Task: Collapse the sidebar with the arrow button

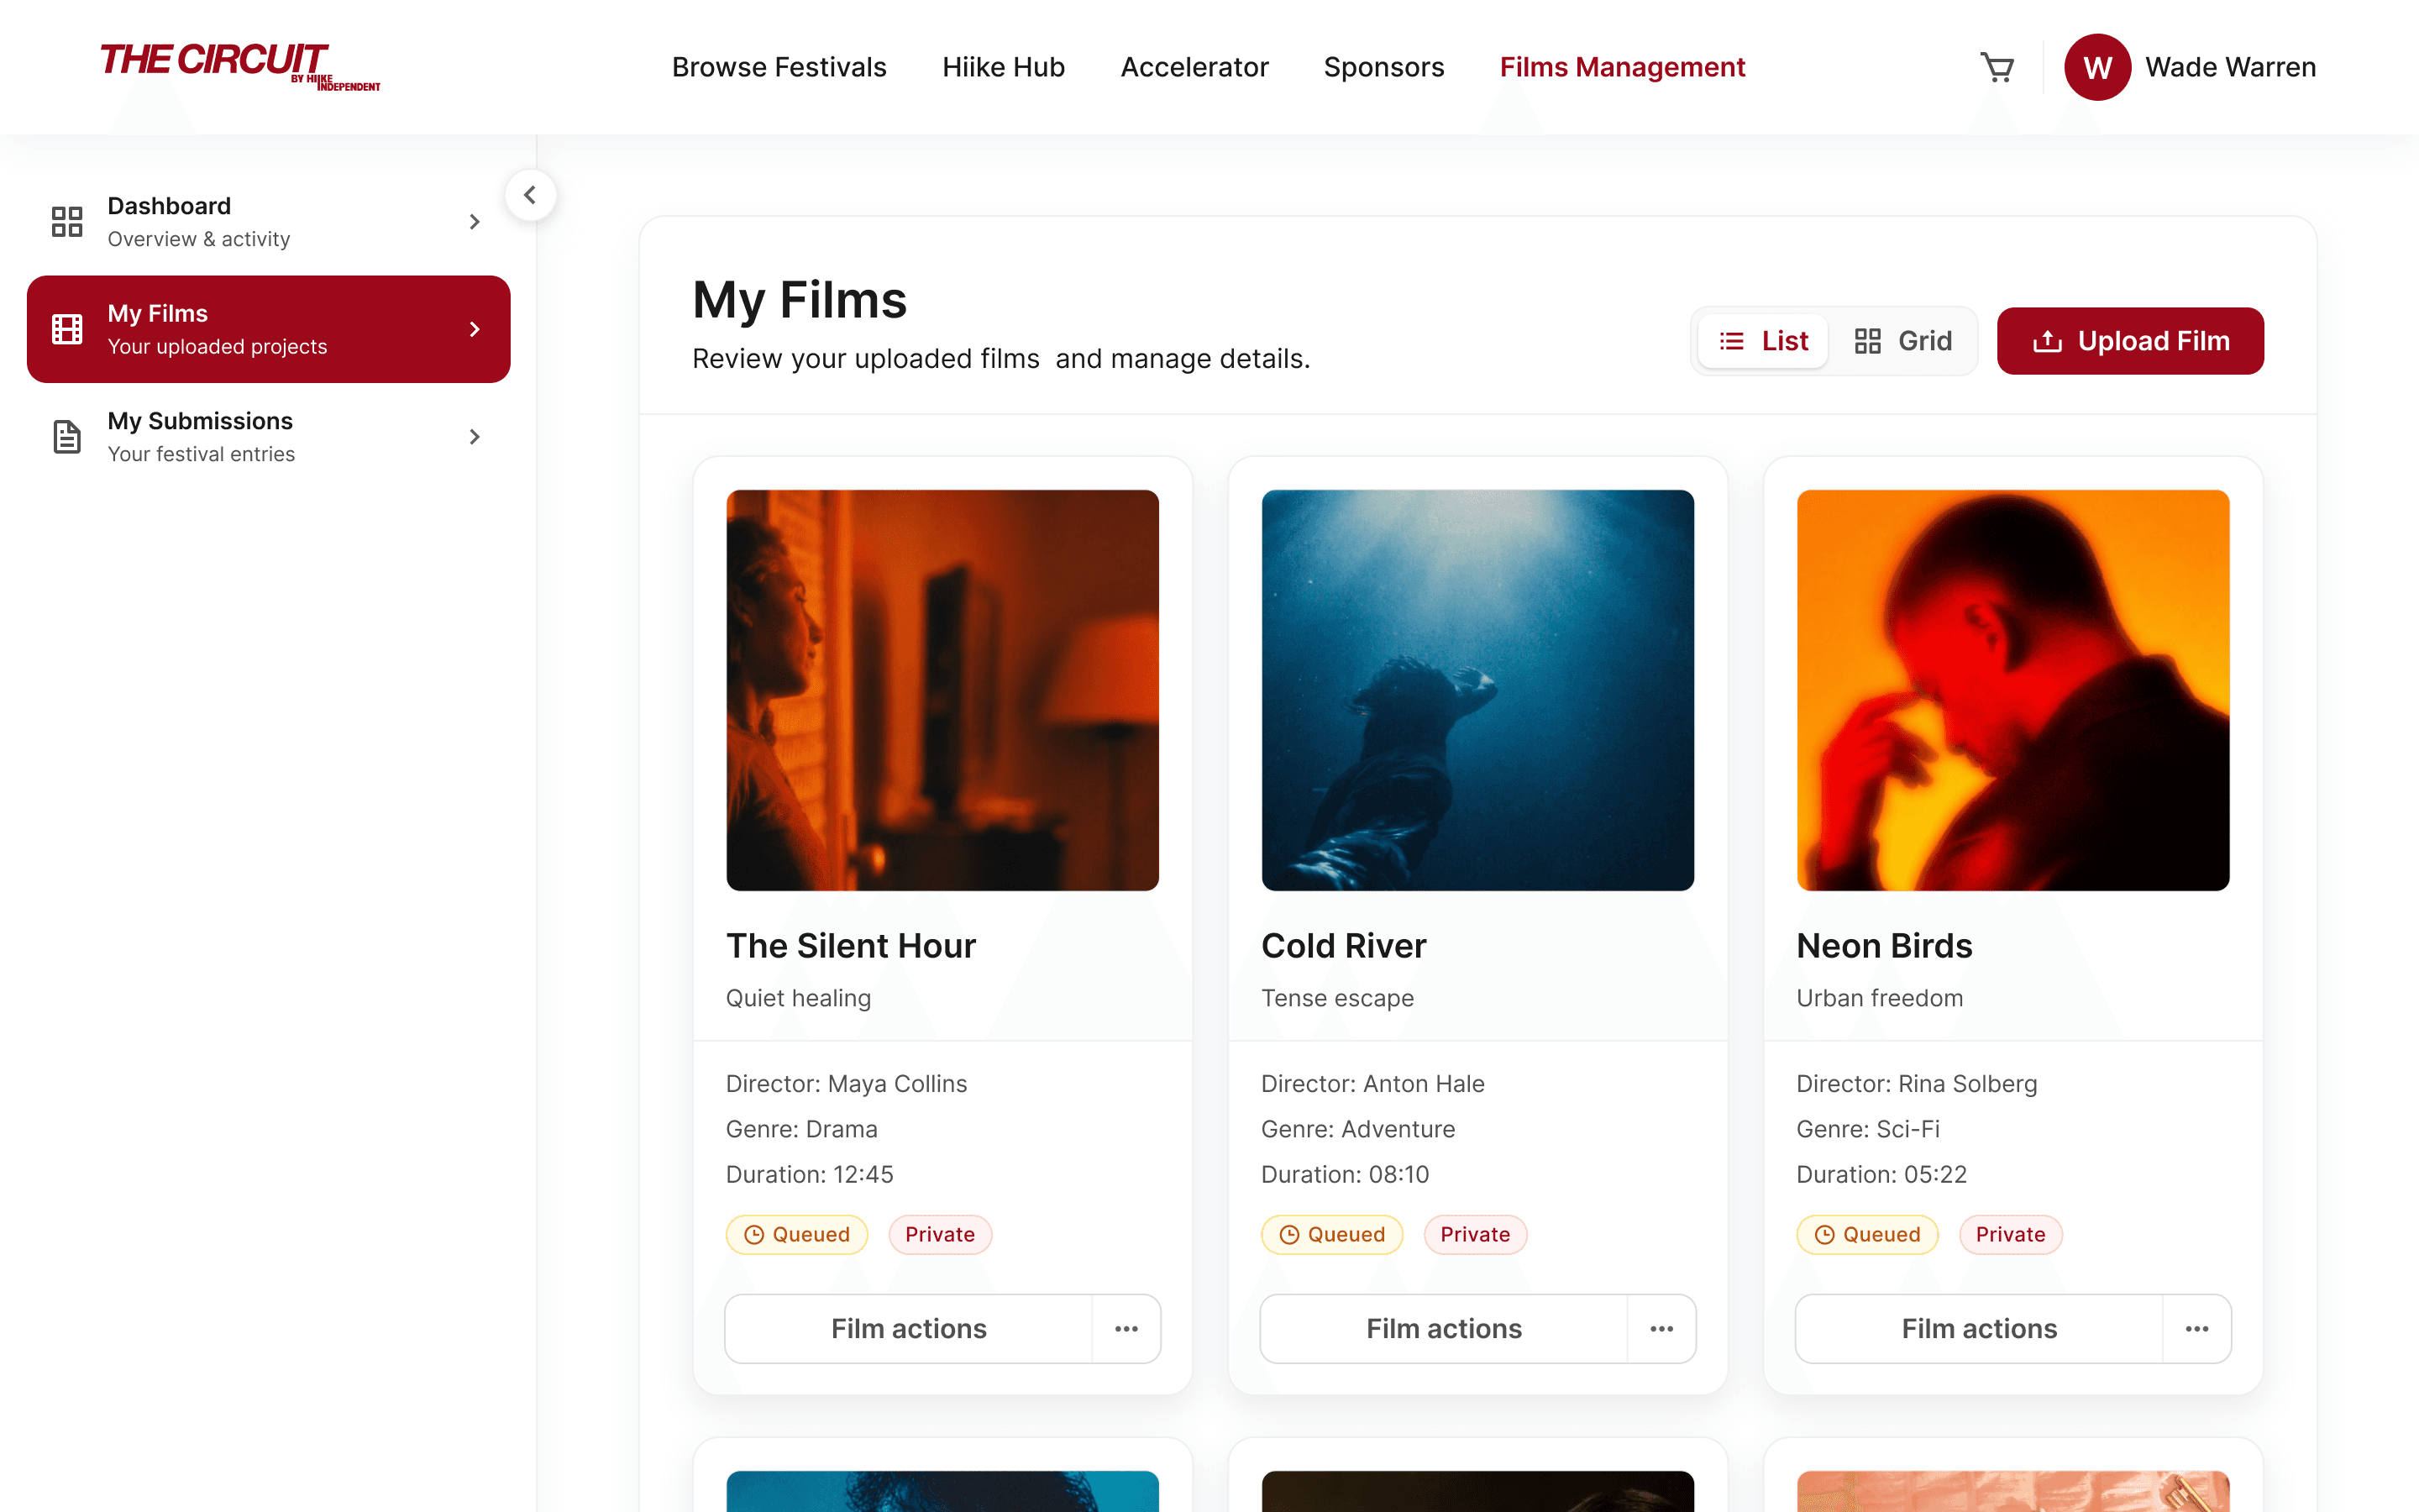Action: point(530,195)
